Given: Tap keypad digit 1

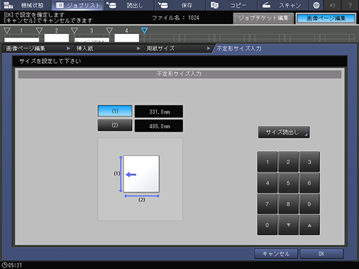Looking at the screenshot, I should tap(267, 162).
